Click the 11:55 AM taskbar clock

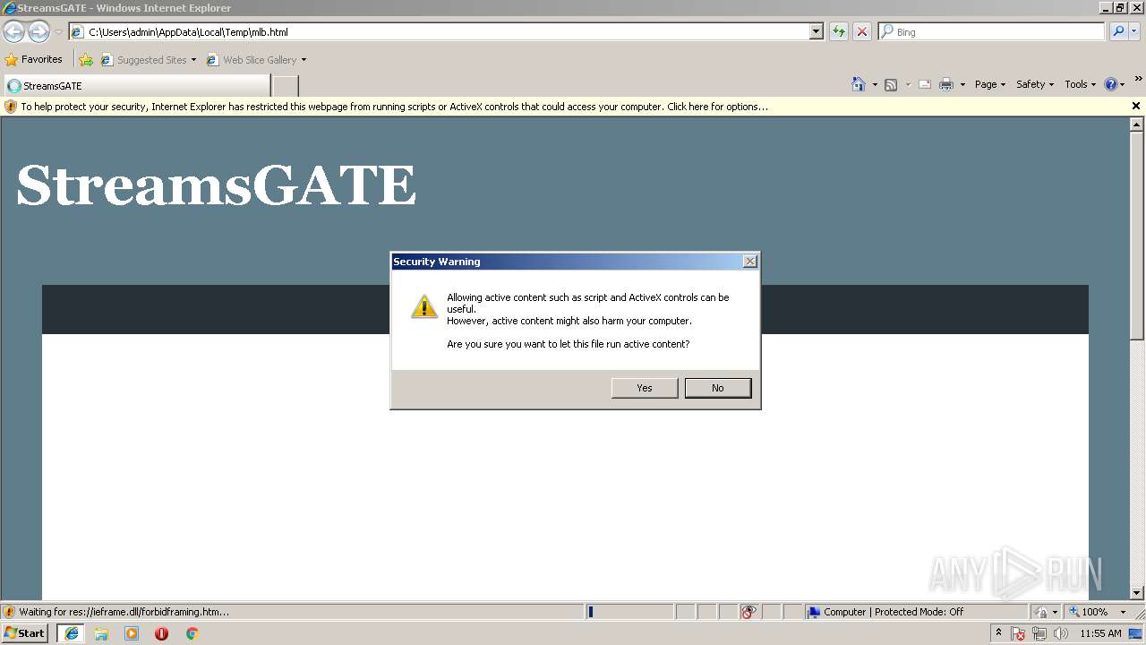[1100, 633]
